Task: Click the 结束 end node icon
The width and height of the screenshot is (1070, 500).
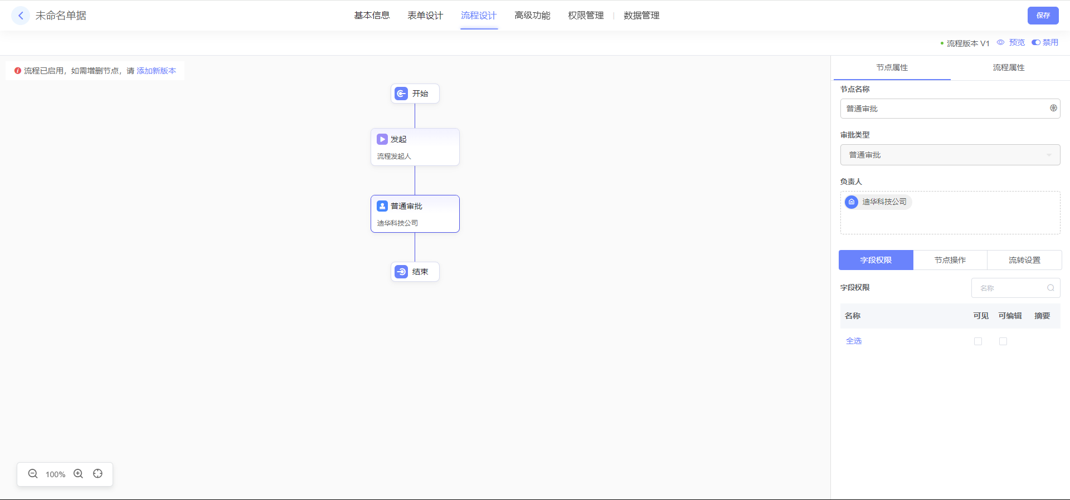Action: click(x=401, y=272)
